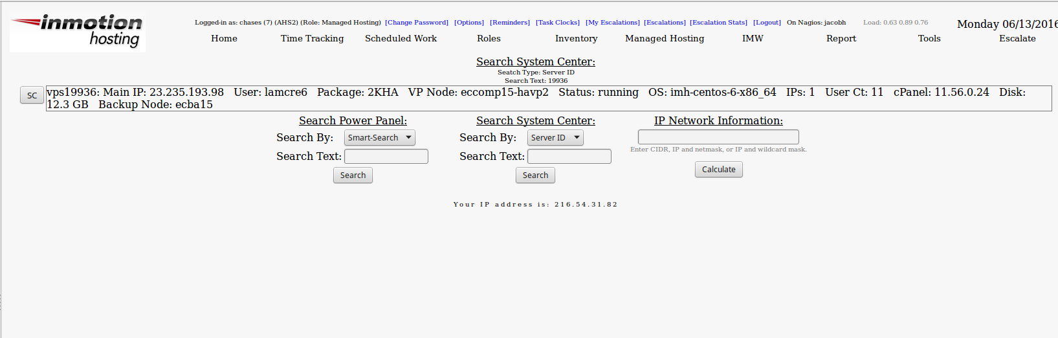Open the Scheduled Work menu
1058x338 pixels.
pyautogui.click(x=401, y=39)
